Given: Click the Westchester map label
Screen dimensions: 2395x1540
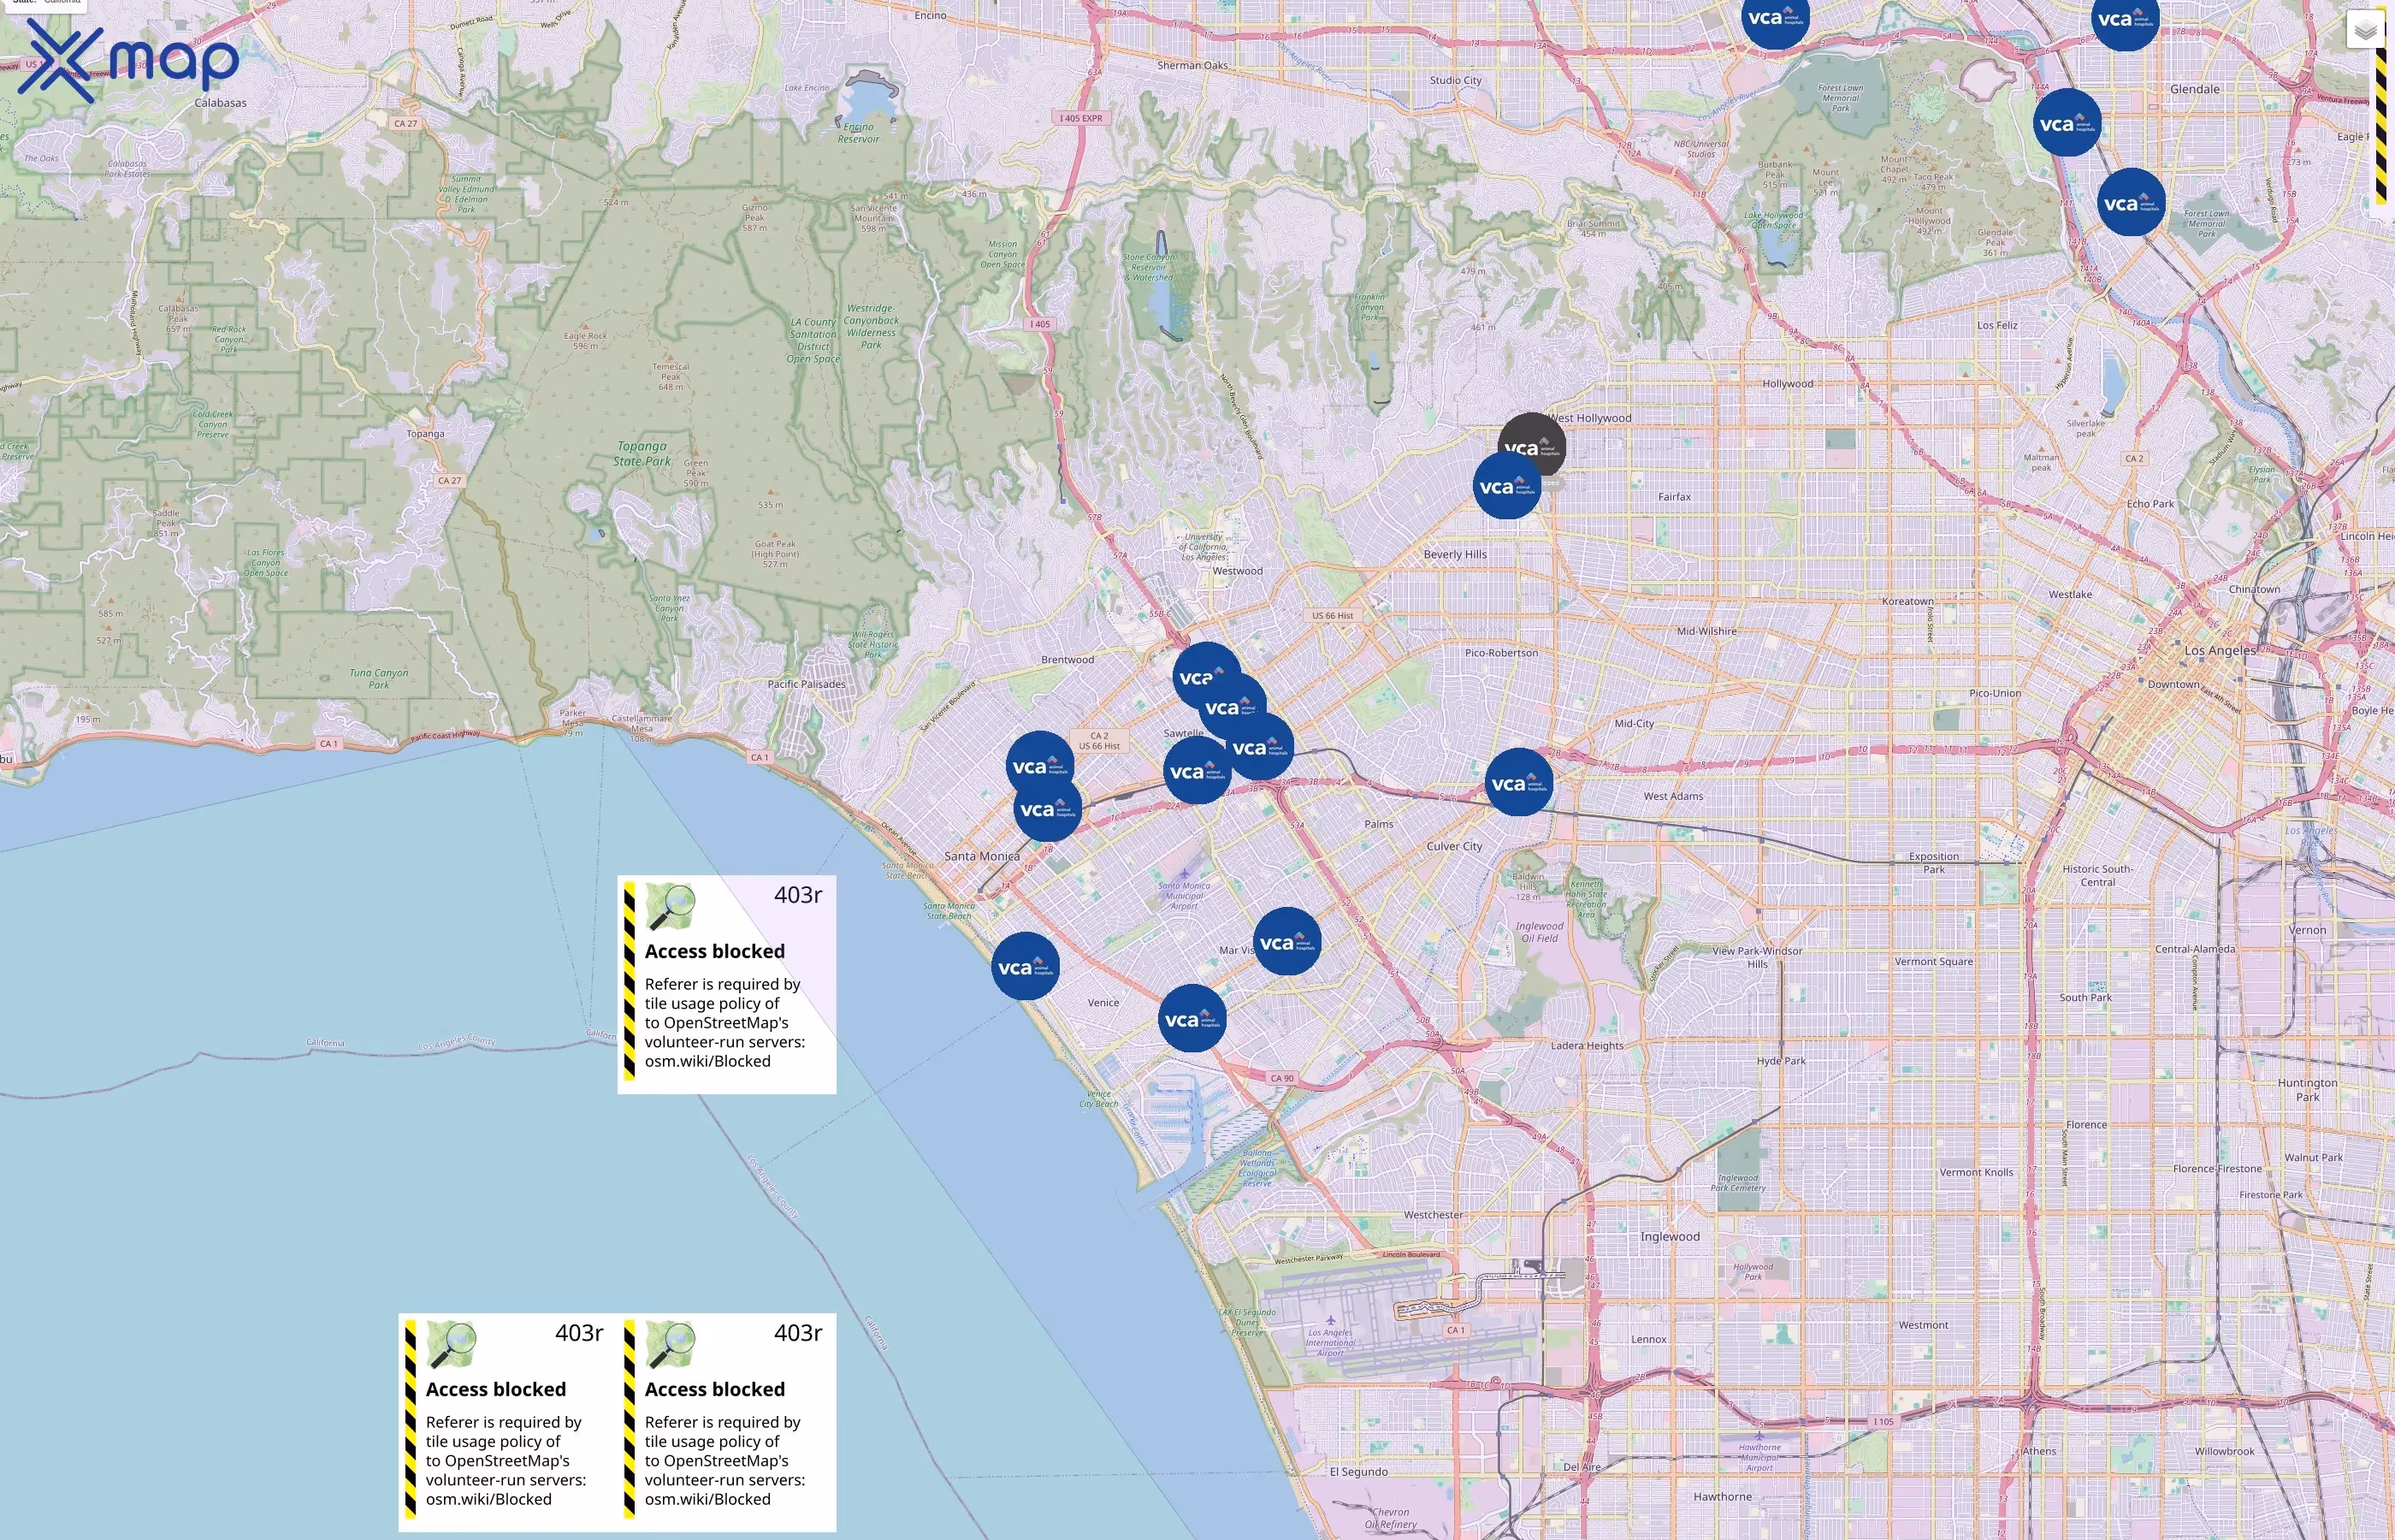Looking at the screenshot, I should 1434,1215.
